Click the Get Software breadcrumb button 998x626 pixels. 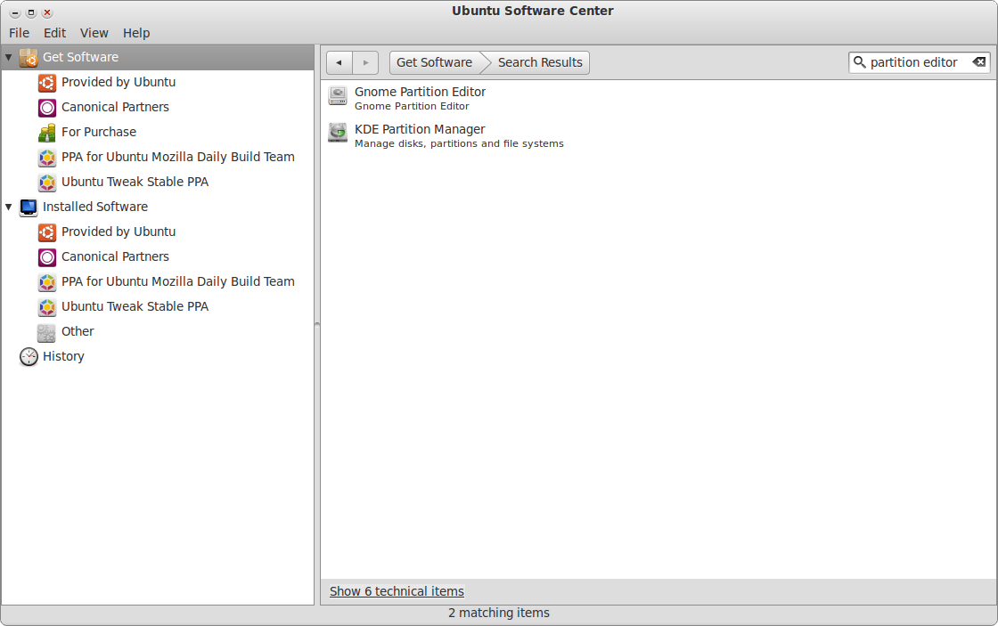coord(435,62)
